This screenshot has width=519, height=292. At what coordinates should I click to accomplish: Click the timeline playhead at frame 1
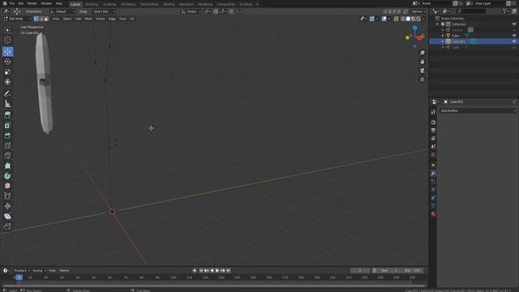(x=19, y=277)
